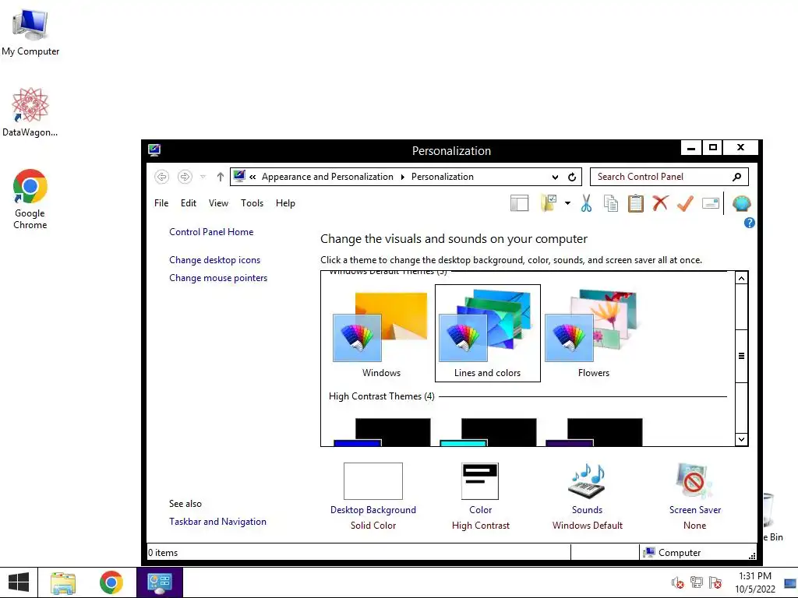Click the double chevron in address bar
This screenshot has height=598, width=798.
pyautogui.click(x=252, y=177)
